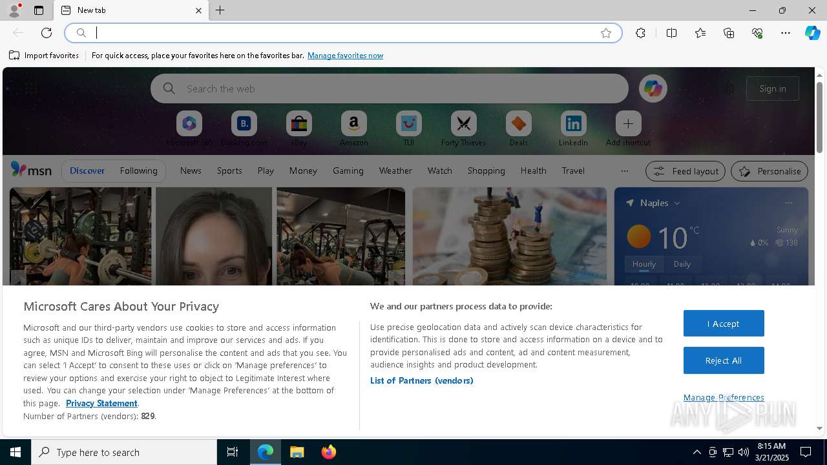Expand the Naples location dropdown

click(x=677, y=203)
